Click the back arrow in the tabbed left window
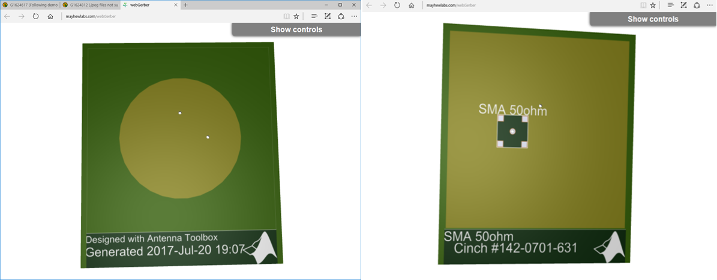Viewport: 717px width, 280px height. coord(7,16)
